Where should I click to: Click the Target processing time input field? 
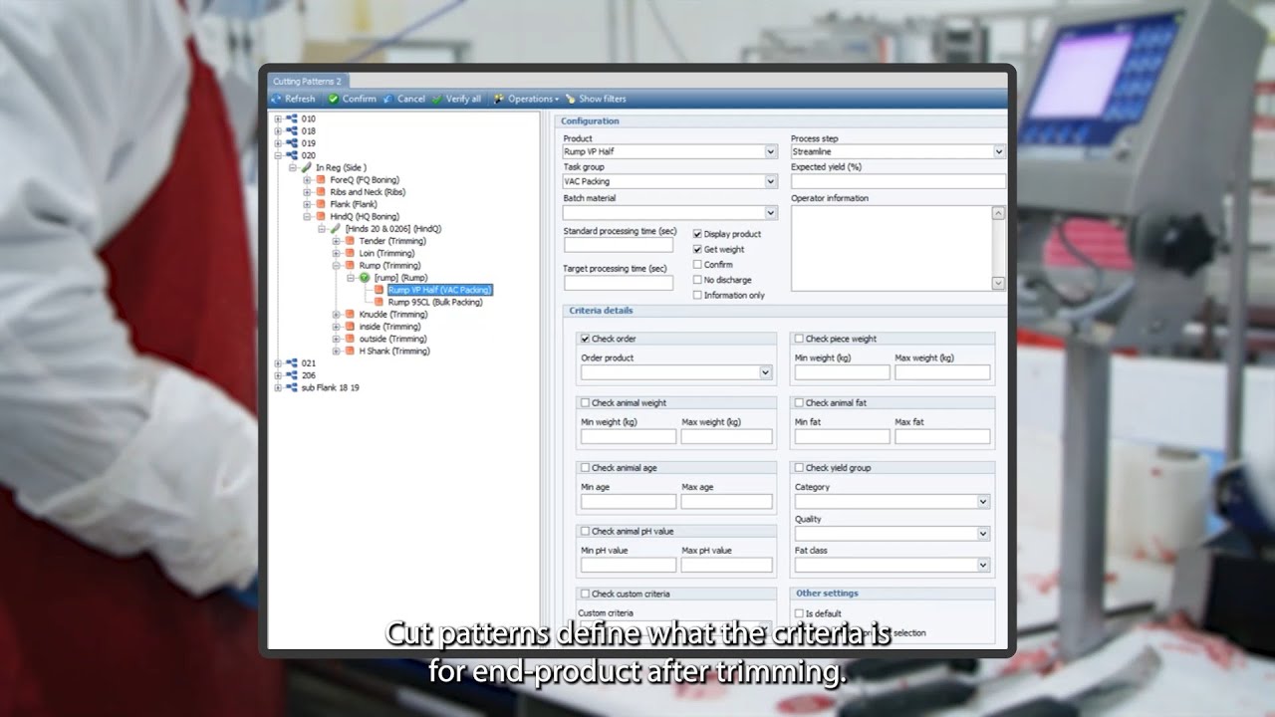(x=619, y=283)
